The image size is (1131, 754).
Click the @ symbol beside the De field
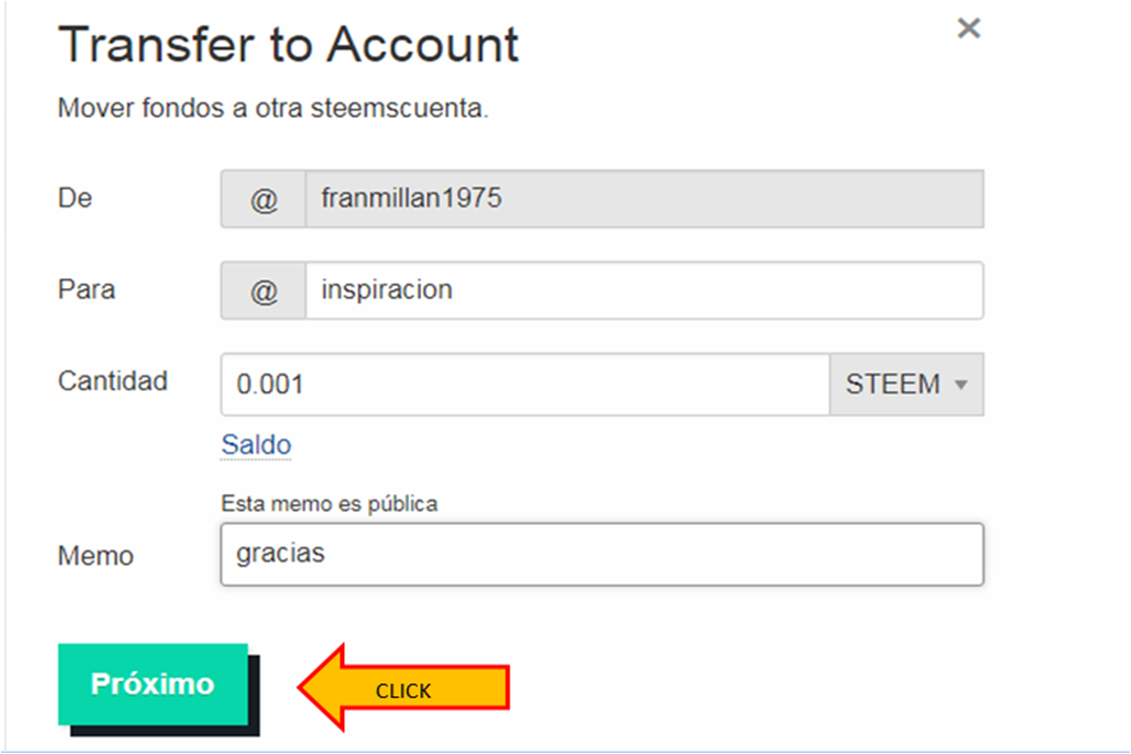pos(264,200)
